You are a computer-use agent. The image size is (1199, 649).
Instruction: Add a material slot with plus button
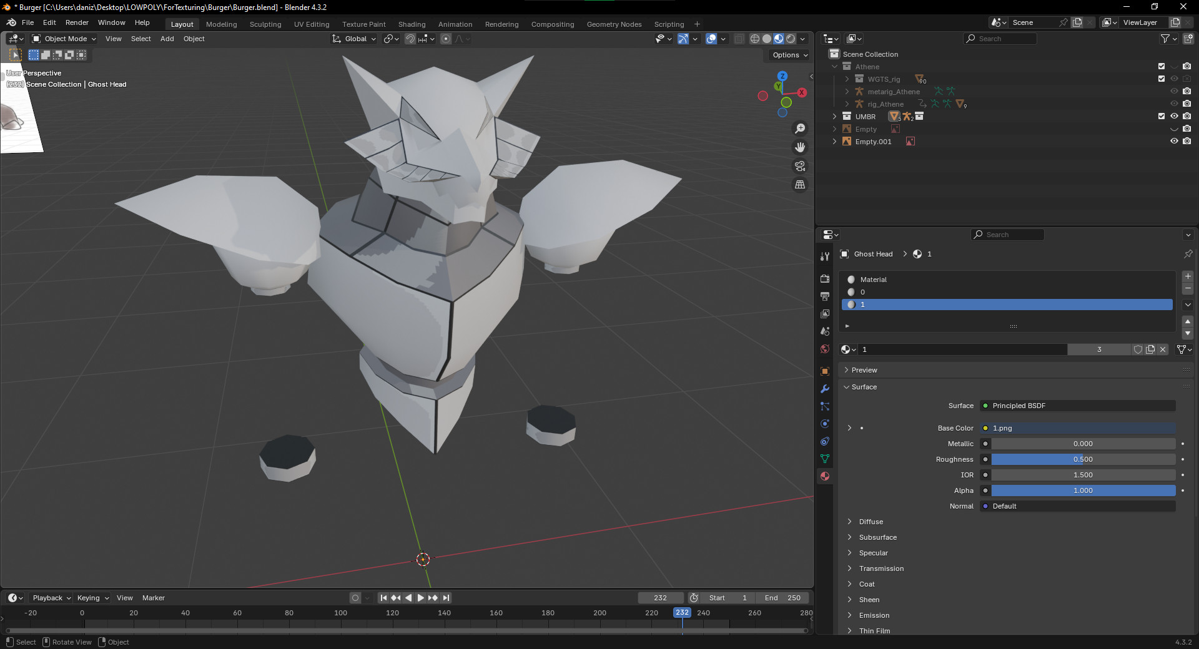(x=1188, y=276)
